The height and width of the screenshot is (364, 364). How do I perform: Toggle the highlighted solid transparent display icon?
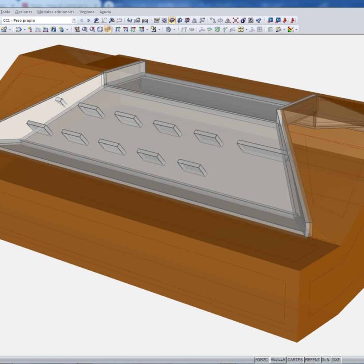coord(107,30)
